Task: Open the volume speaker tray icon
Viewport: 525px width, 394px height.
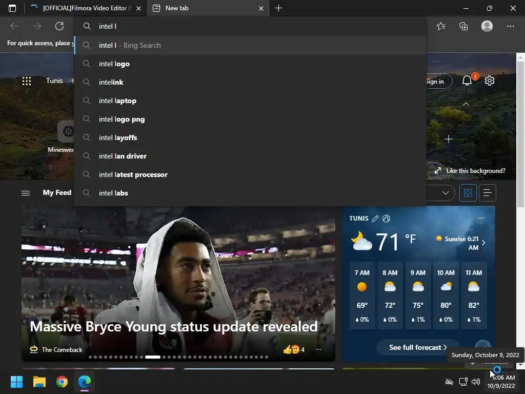Action: pos(476,382)
